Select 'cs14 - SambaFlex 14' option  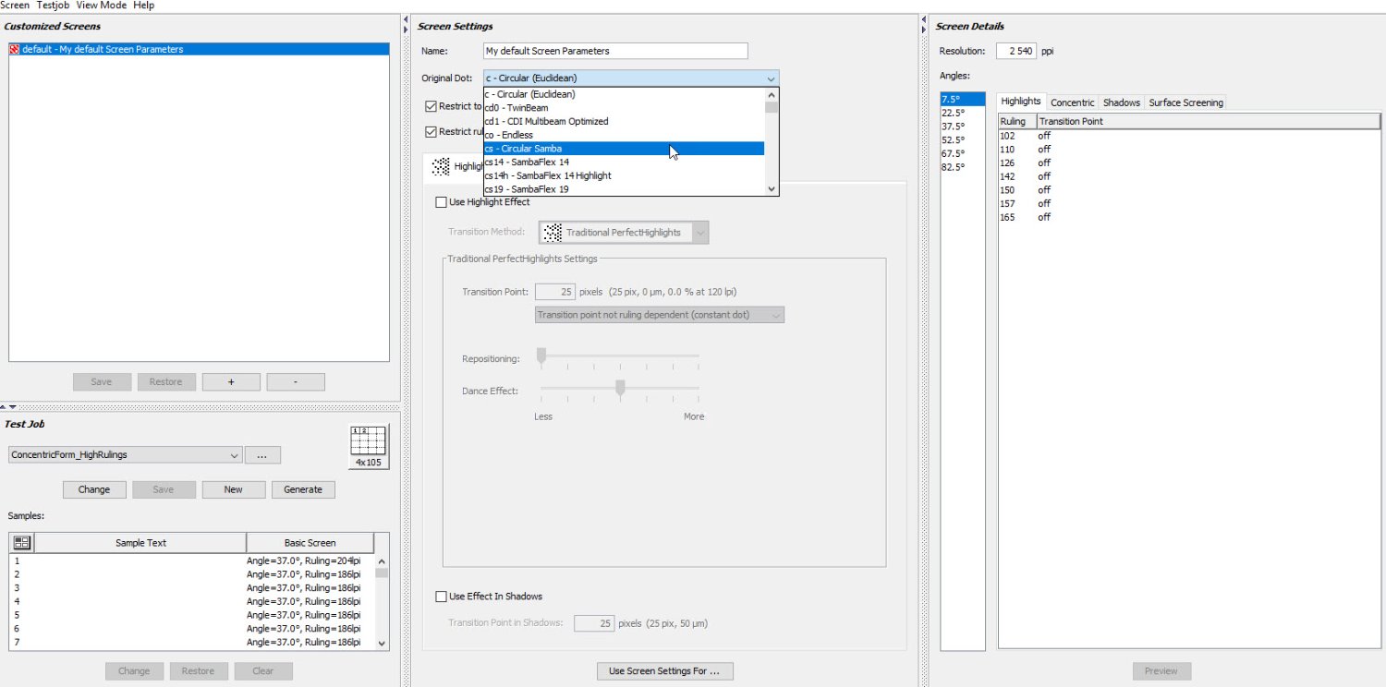(x=624, y=163)
